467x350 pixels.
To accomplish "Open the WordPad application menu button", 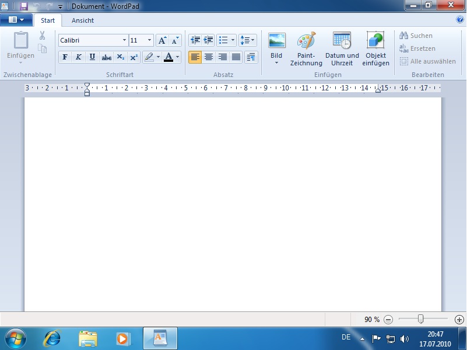I will pyautogui.click(x=16, y=20).
